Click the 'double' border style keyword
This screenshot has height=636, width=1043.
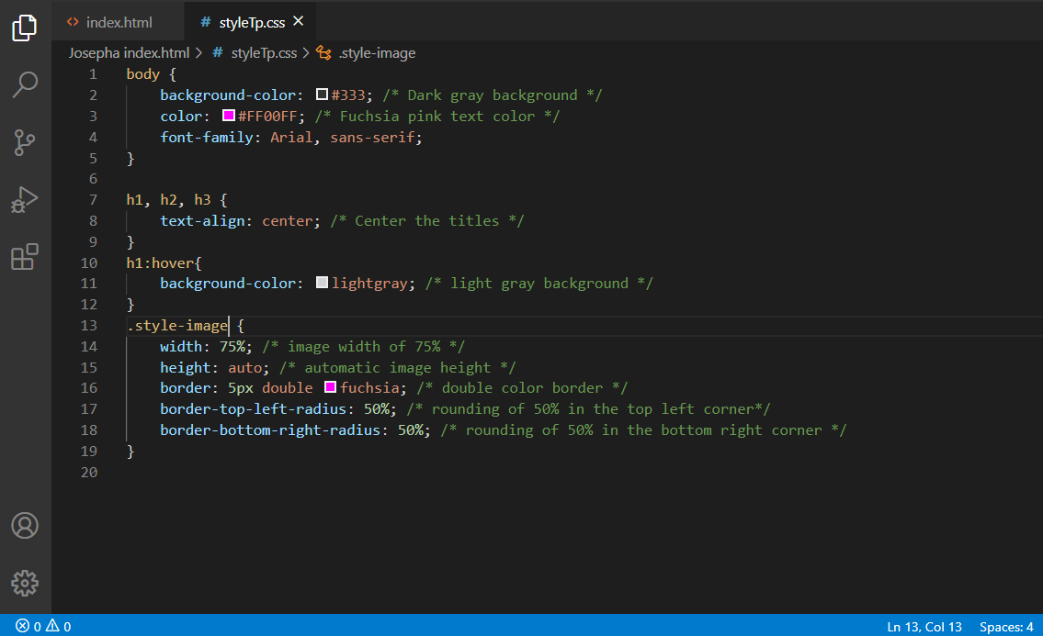point(288,388)
